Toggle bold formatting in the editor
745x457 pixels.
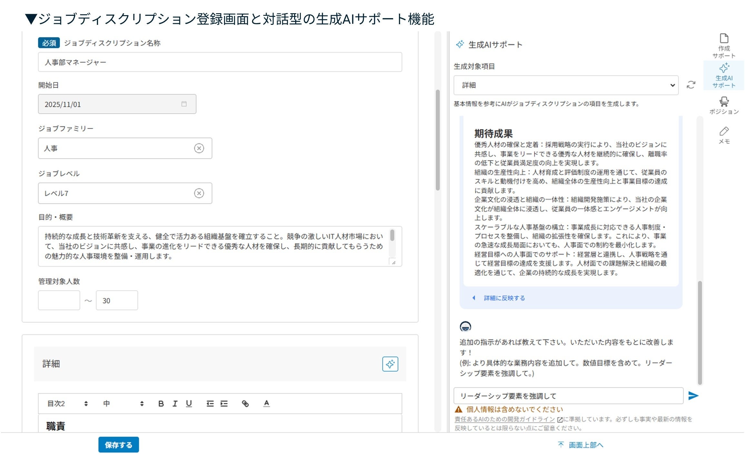pos(161,403)
